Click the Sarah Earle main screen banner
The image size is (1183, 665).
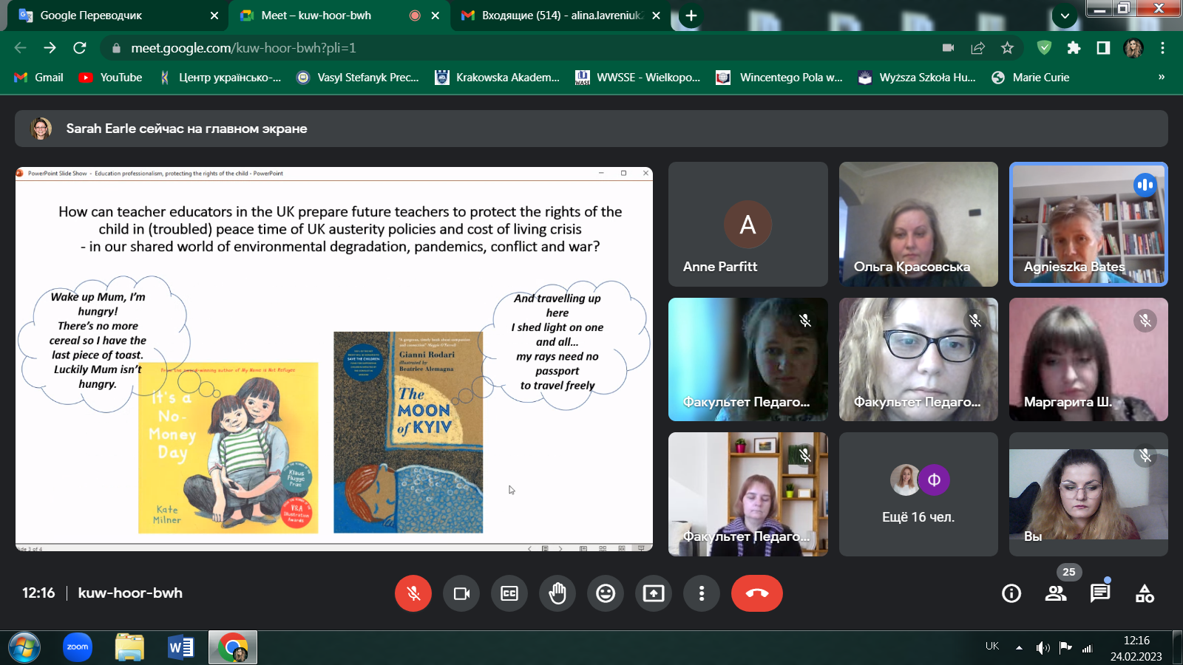pyautogui.click(x=591, y=129)
